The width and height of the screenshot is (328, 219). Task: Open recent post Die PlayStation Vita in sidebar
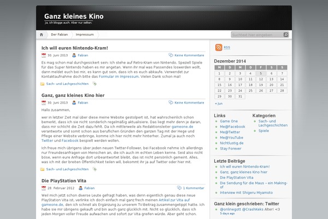[x=236, y=177]
